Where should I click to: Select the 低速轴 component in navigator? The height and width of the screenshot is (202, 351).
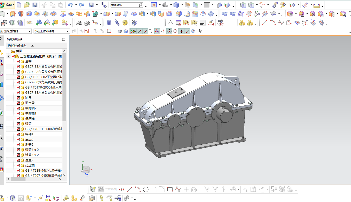[x=30, y=119]
